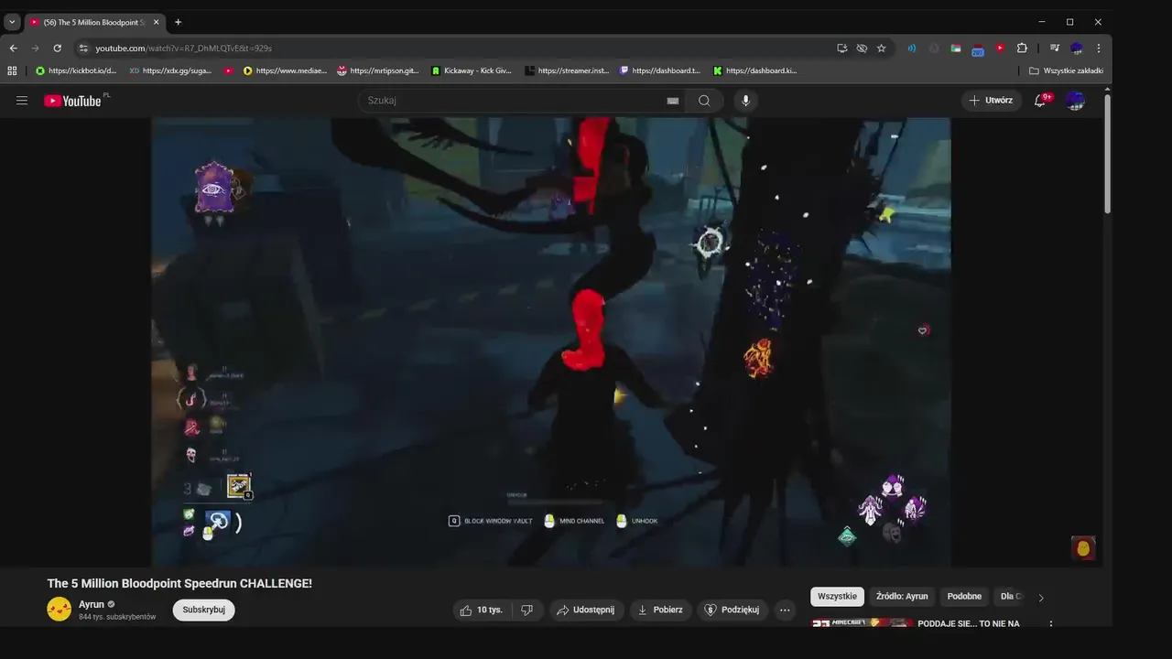Click the Szukaj search field
This screenshot has height=659, width=1172.
(x=522, y=101)
